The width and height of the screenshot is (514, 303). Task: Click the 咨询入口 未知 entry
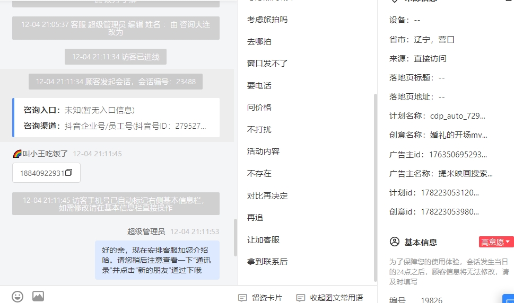coord(79,110)
